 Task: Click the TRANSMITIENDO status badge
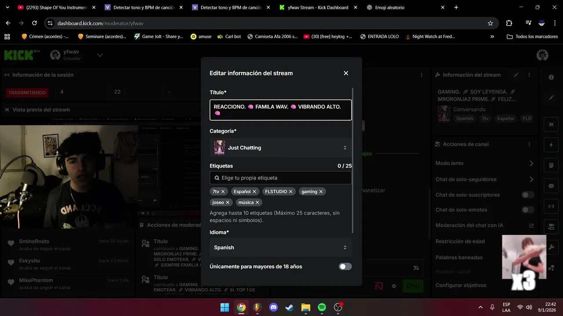click(x=27, y=93)
